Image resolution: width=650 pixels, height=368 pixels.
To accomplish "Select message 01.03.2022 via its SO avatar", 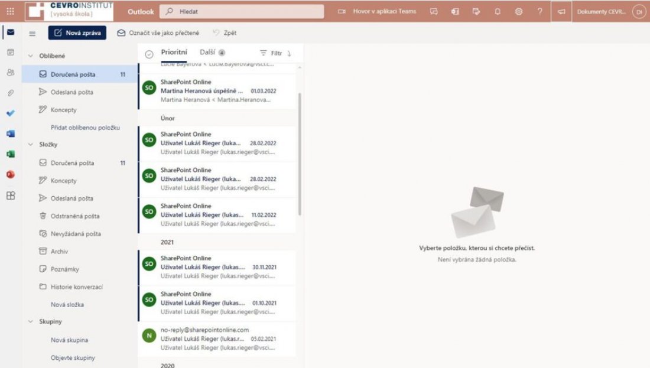I will tap(149, 87).
